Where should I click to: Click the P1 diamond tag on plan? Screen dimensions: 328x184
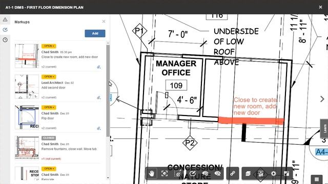click(x=139, y=31)
